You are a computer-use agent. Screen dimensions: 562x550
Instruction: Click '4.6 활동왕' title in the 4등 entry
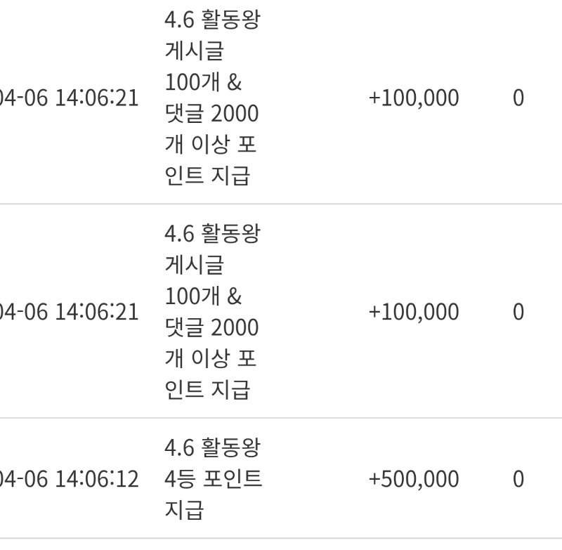click(x=212, y=447)
